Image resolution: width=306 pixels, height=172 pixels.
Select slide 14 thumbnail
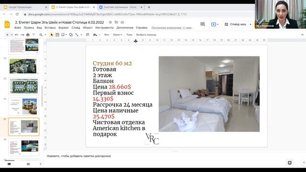click(24, 66)
